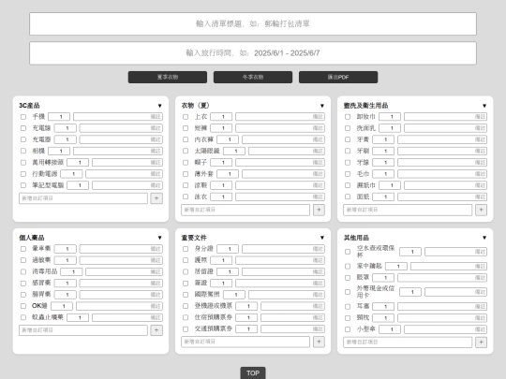Click the TOP button

[253, 372]
